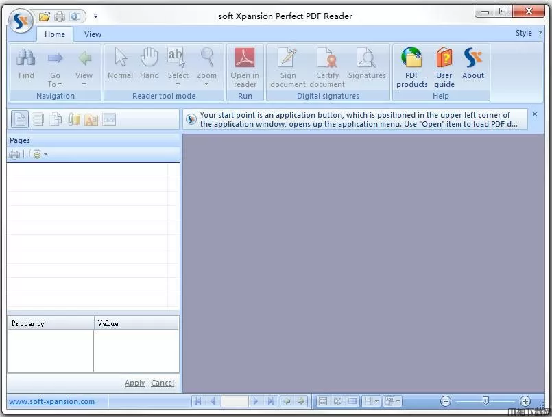
Task: Show the attachments panel with paperclip icon
Action: [73, 120]
